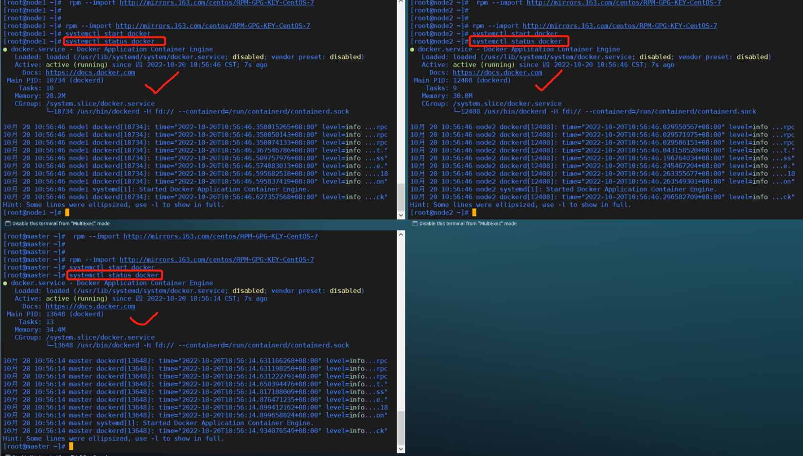Click green status dot beside docker.service on node2
The height and width of the screenshot is (456, 803).
(412, 50)
